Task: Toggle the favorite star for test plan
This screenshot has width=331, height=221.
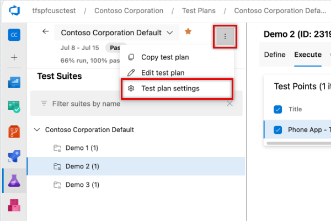Action: [x=188, y=32]
